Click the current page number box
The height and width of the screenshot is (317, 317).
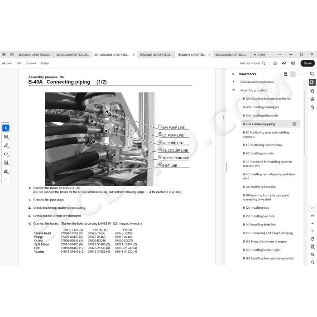(x=312, y=208)
